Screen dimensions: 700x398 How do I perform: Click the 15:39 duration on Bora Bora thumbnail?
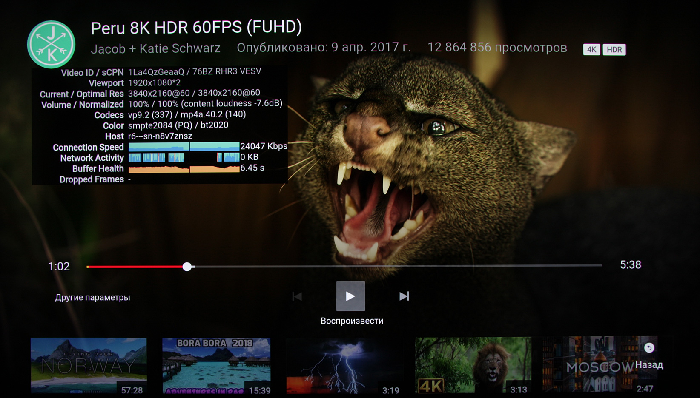point(260,390)
